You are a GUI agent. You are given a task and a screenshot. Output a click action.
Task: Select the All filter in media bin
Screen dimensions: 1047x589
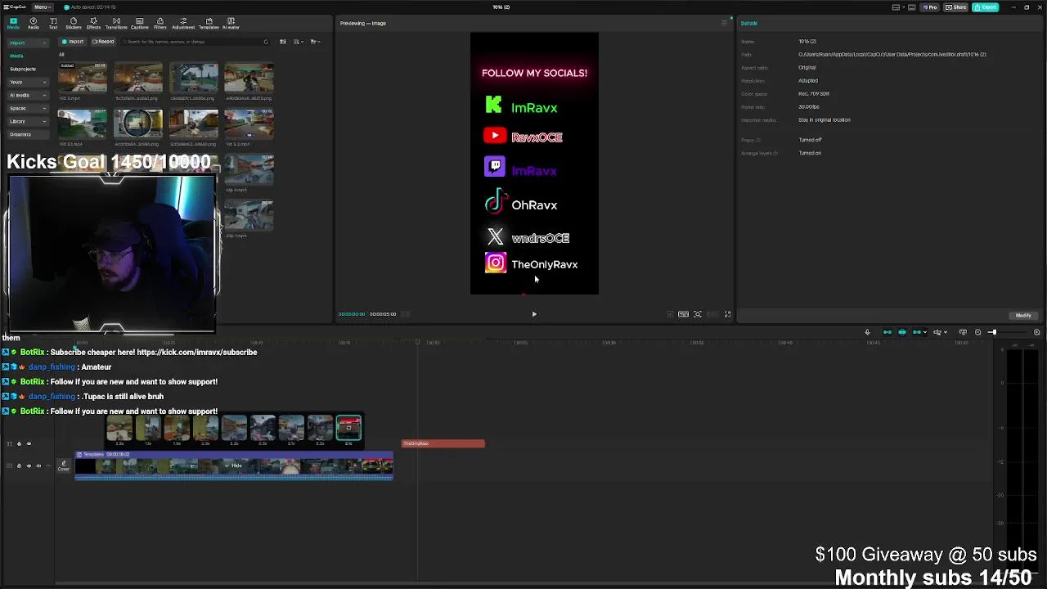pos(61,55)
